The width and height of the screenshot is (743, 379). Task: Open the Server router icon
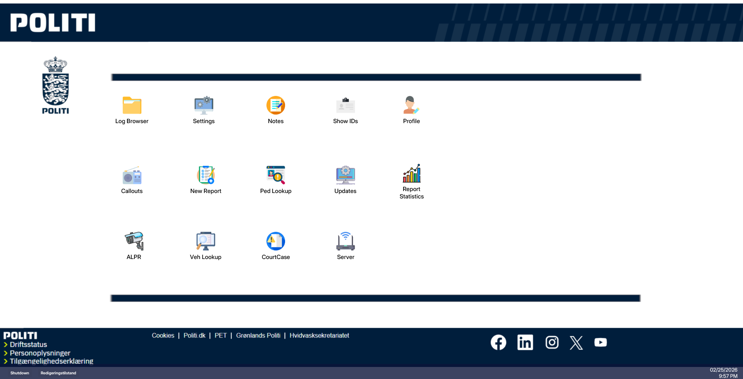(x=345, y=241)
